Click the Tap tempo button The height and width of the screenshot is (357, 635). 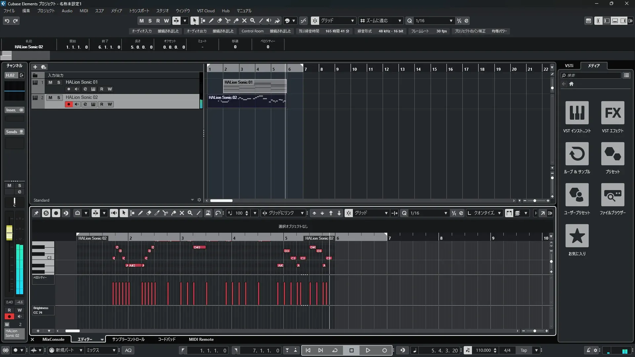click(524, 350)
